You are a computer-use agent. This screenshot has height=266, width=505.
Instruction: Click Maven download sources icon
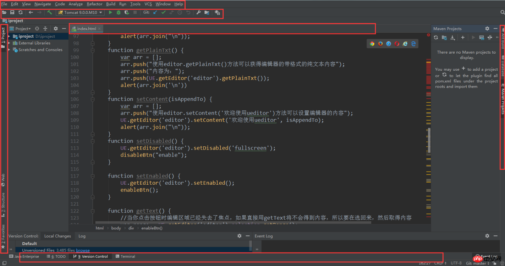[452, 37]
